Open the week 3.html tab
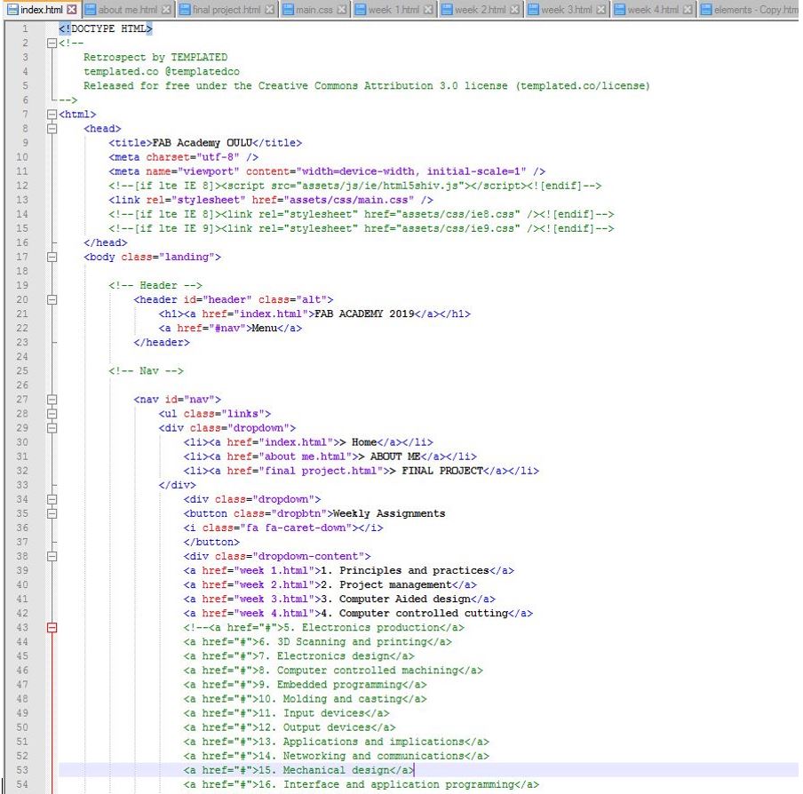 click(567, 9)
